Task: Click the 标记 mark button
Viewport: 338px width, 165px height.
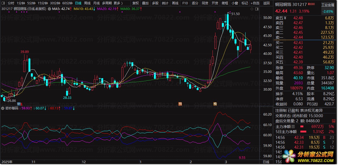Action: coord(245,3)
